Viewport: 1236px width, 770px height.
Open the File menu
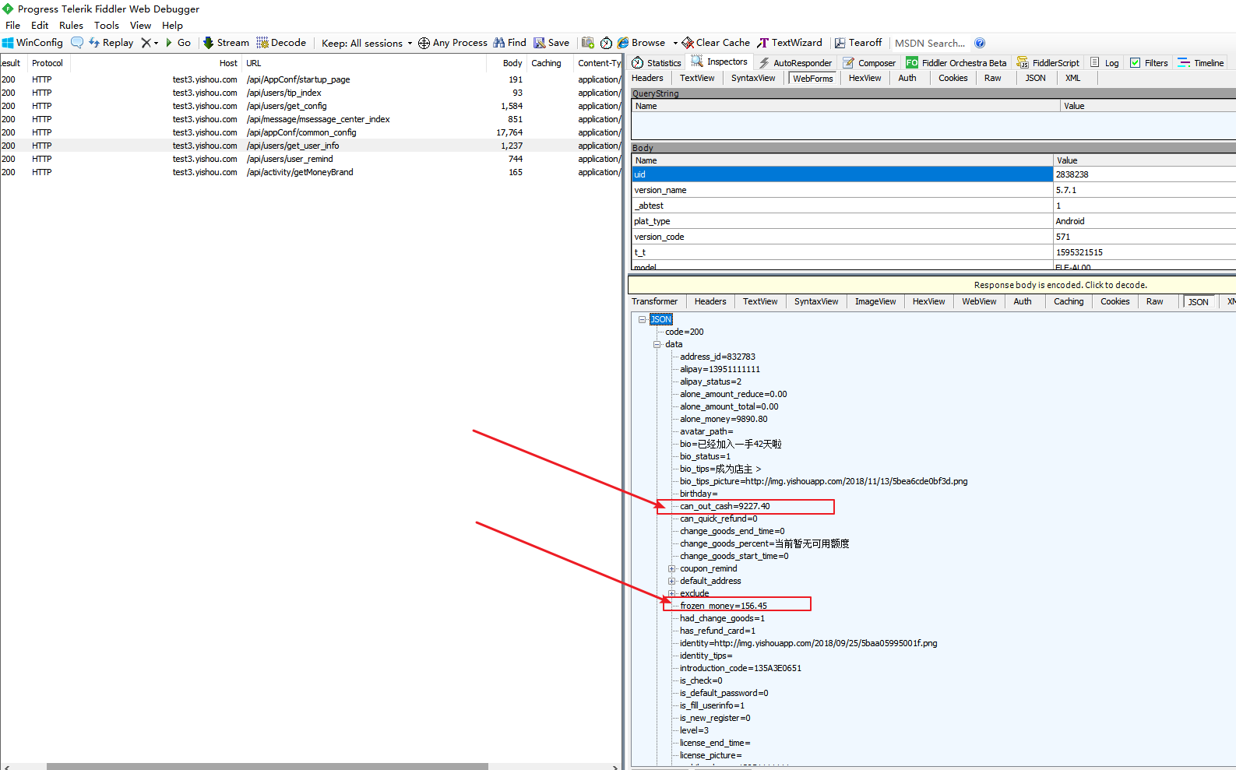click(12, 26)
